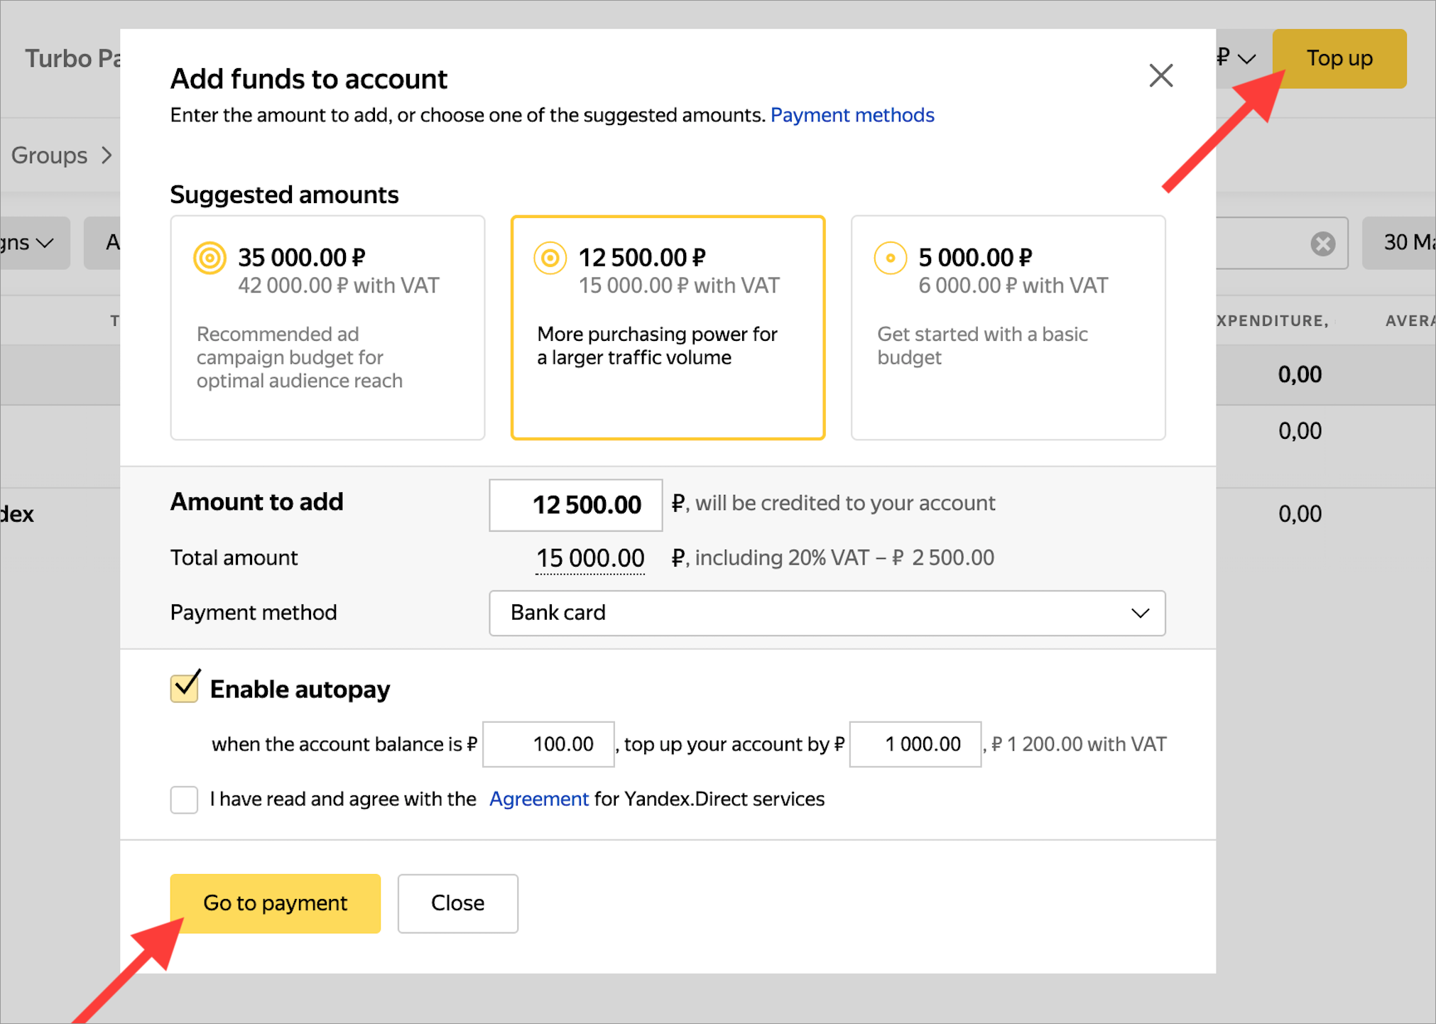Open the 30 Ma date range button
The height and width of the screenshot is (1024, 1436).
(x=1399, y=243)
